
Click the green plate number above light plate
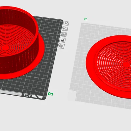(x=85, y=19)
